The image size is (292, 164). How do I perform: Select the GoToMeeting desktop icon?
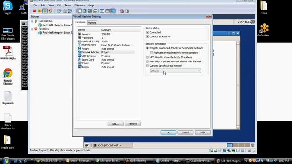(x=264, y=30)
